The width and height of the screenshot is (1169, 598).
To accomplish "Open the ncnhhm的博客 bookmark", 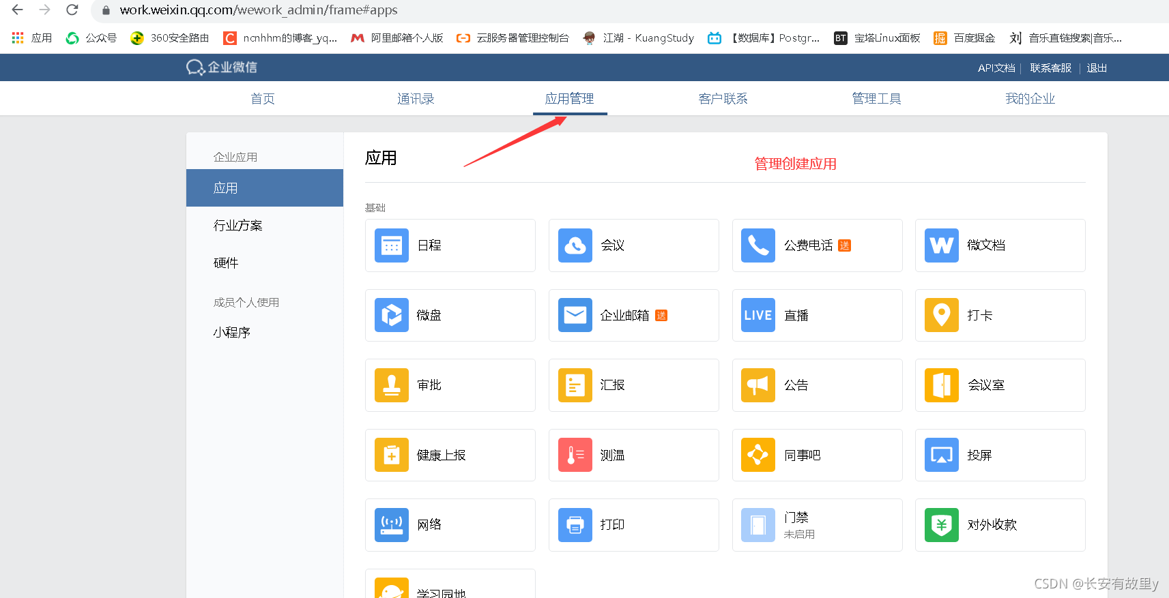I will pyautogui.click(x=281, y=38).
